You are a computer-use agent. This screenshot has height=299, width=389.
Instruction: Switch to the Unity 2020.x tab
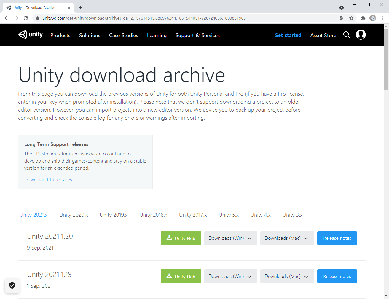(x=74, y=215)
